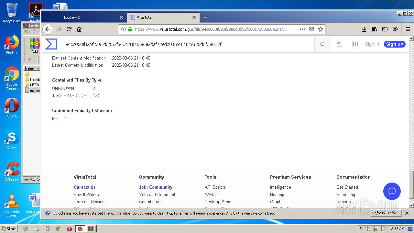Image resolution: width=414 pixels, height=233 pixels.
Task: Open VirusTotal apps grid
Action: [x=355, y=44]
